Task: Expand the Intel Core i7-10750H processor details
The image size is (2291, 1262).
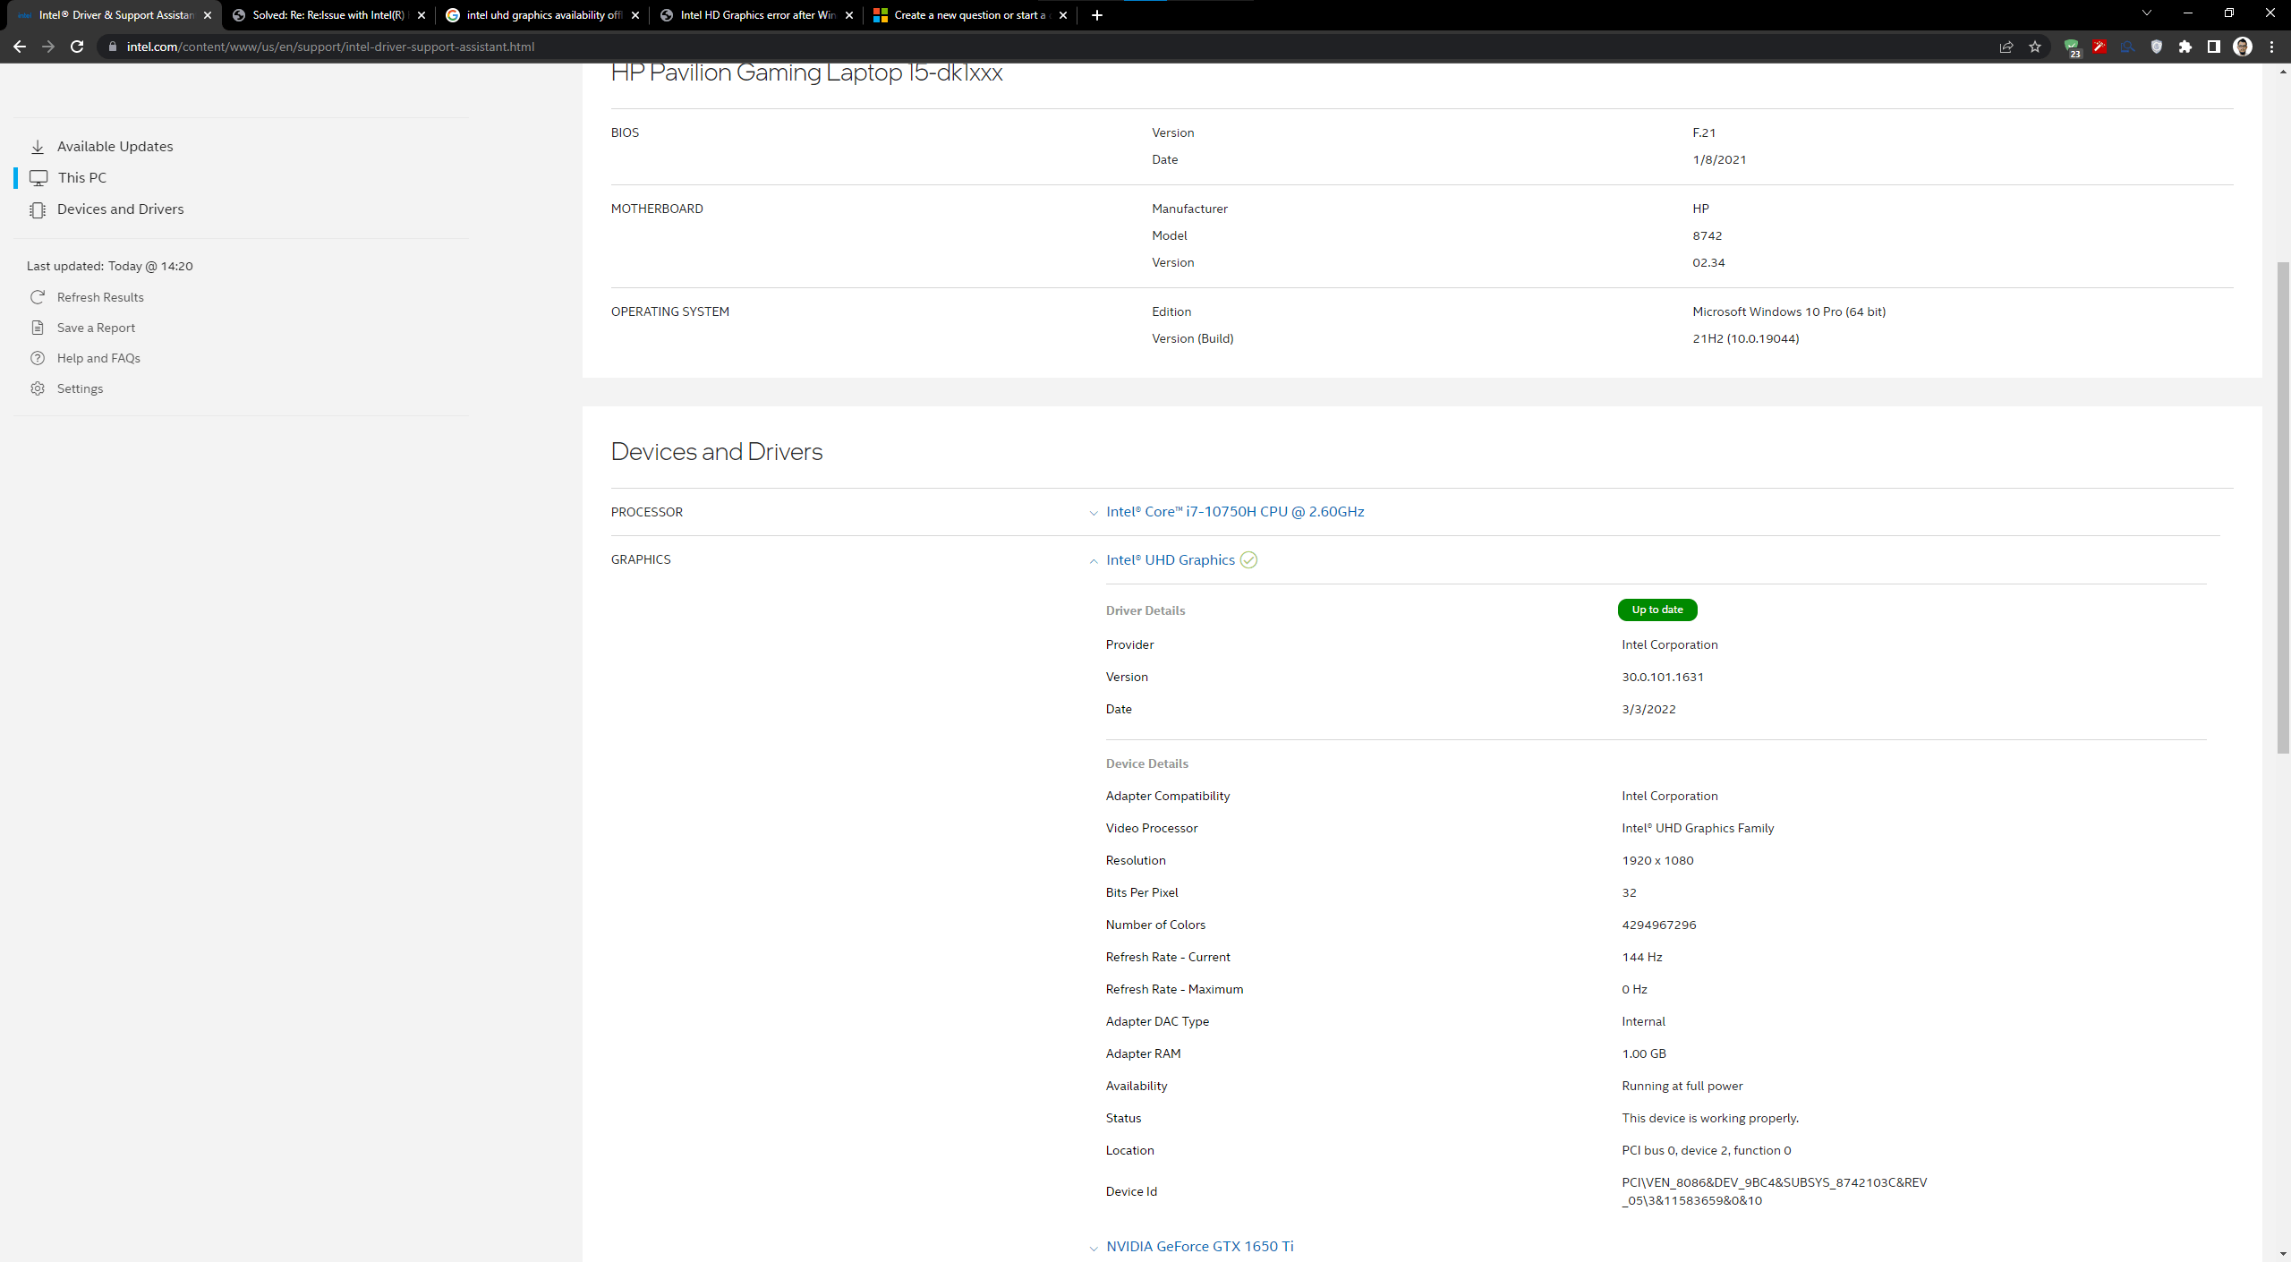Action: [1234, 512]
